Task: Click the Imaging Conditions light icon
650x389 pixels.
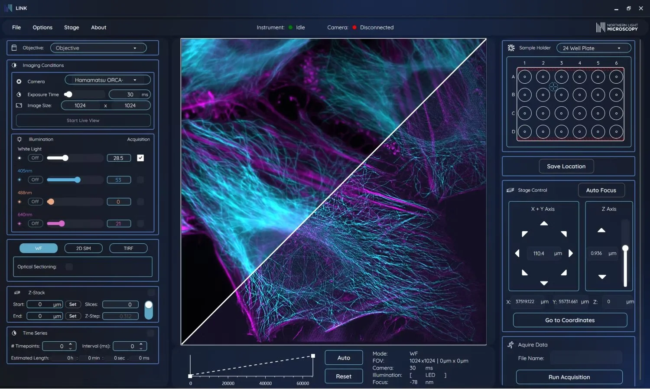Action: [14, 65]
